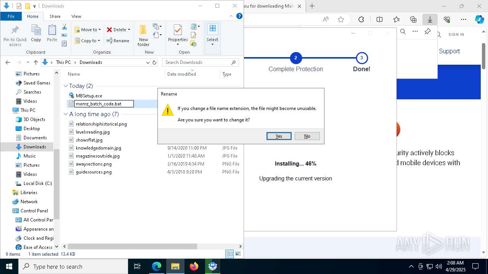The height and width of the screenshot is (274, 488).
Task: Collapse the Today (2) group
Action: tap(66, 86)
